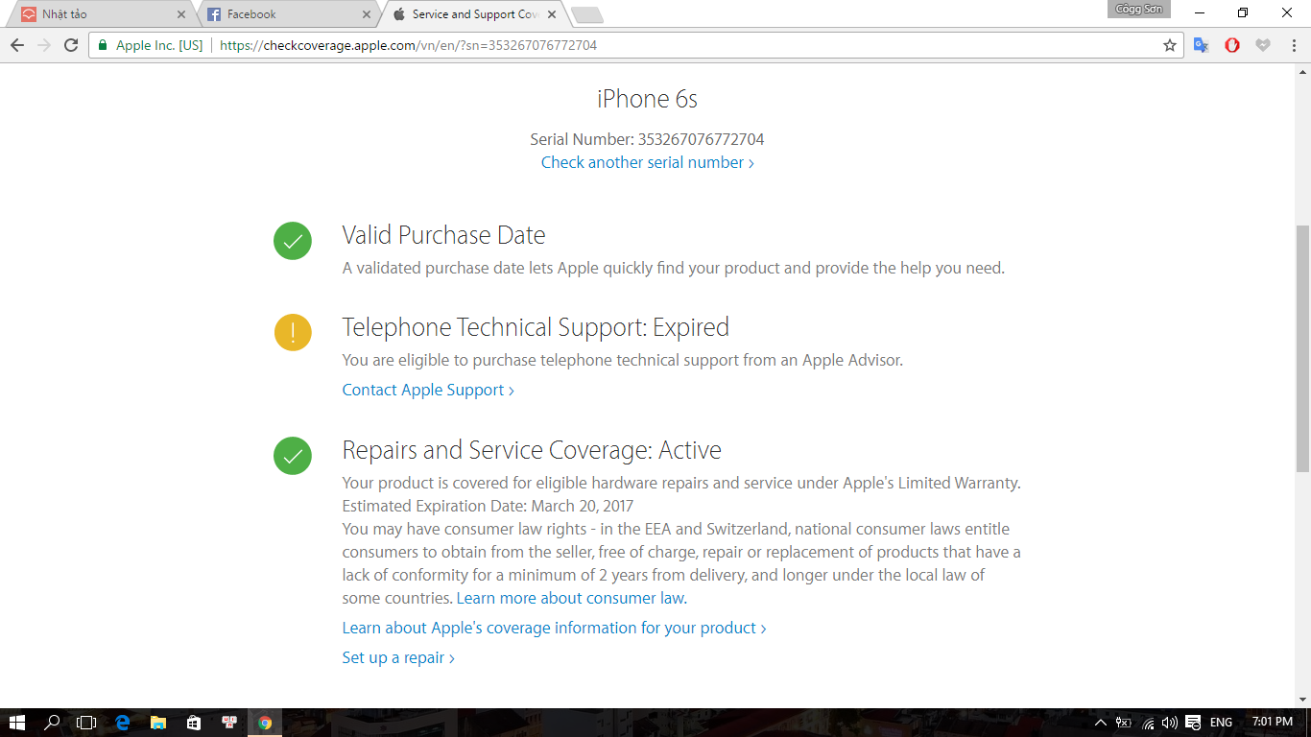Click the Set up a repair link
Screen dimensions: 1311x737
click(398, 657)
